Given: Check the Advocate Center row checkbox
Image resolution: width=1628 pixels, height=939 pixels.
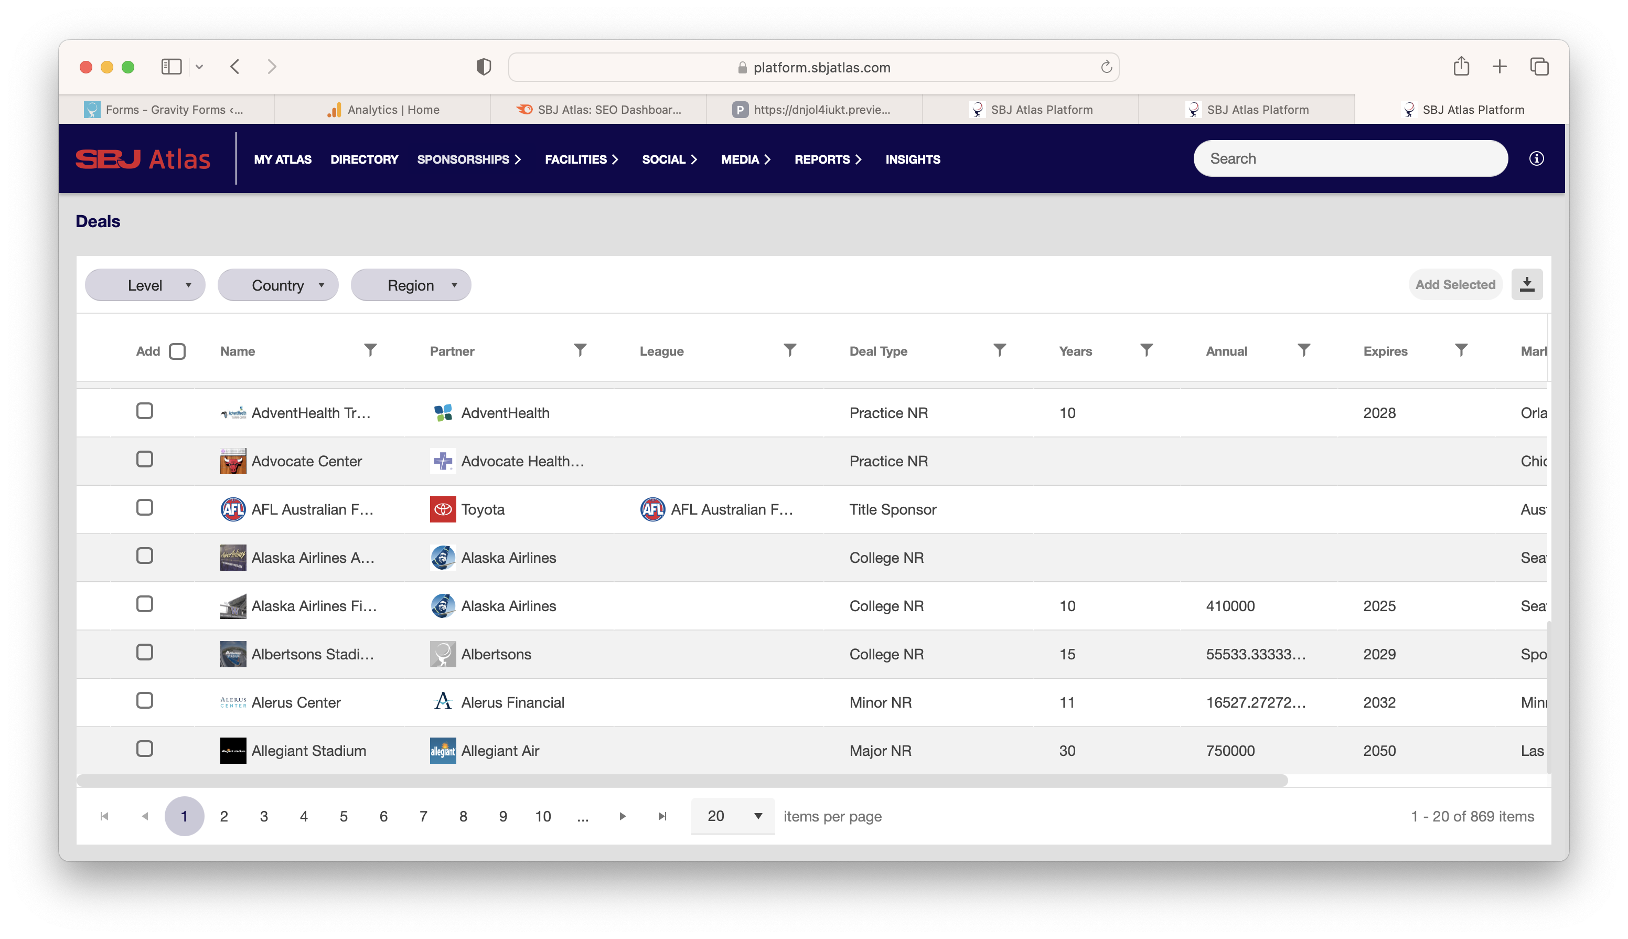Looking at the screenshot, I should point(144,459).
